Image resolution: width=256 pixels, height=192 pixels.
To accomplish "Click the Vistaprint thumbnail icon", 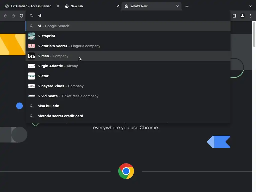I will [x=31, y=36].
